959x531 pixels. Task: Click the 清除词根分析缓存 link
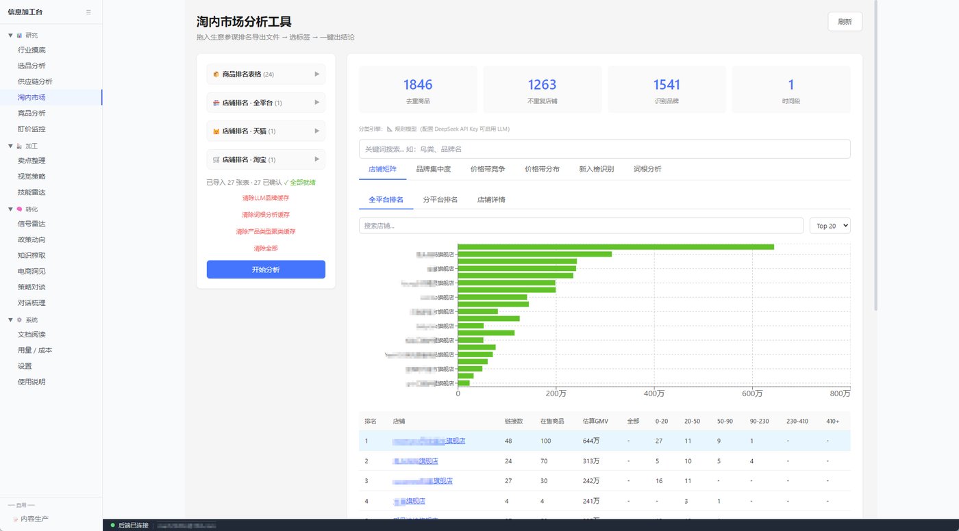point(266,215)
